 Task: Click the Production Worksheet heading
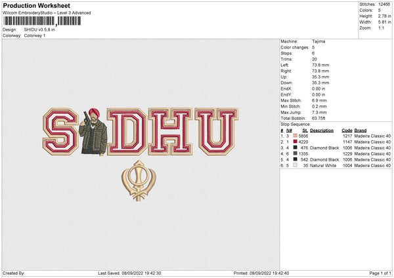(x=36, y=5)
